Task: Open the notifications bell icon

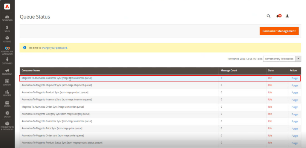Action: click(x=278, y=16)
